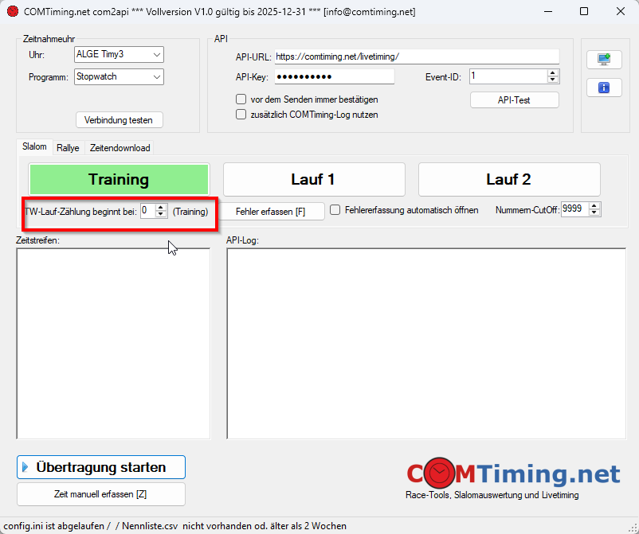The width and height of the screenshot is (639, 534).
Task: Check 'Fehlererfassung automatisch öffnen' option
Action: [x=335, y=210]
